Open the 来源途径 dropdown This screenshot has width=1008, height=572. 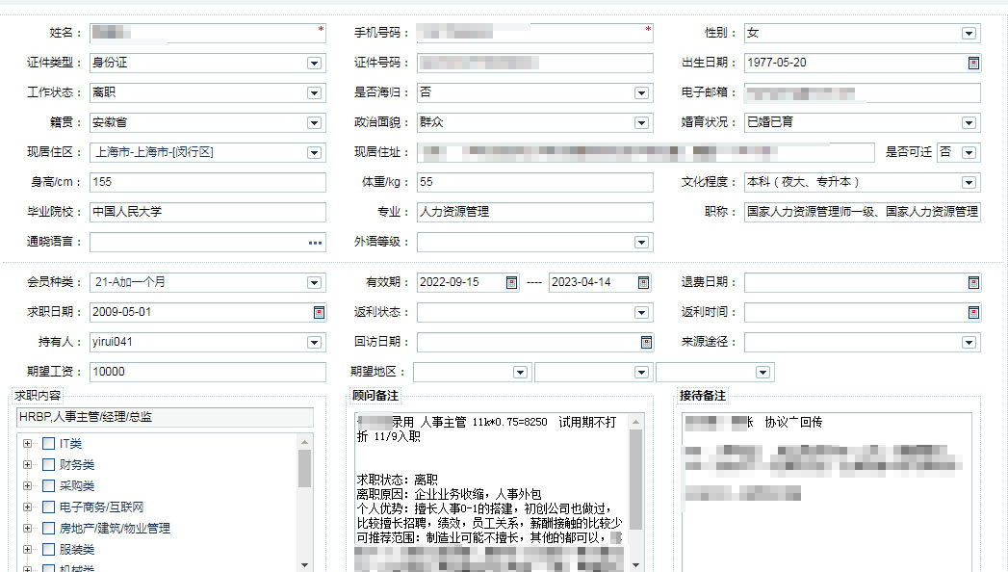click(x=969, y=343)
